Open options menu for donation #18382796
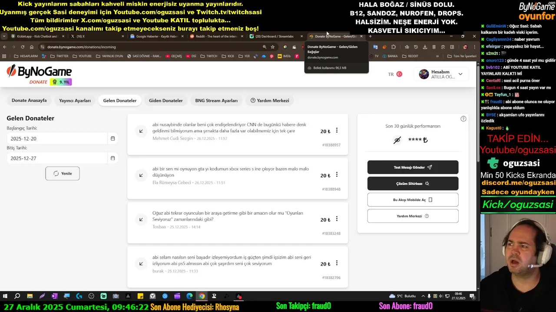556x312 pixels. click(x=337, y=263)
